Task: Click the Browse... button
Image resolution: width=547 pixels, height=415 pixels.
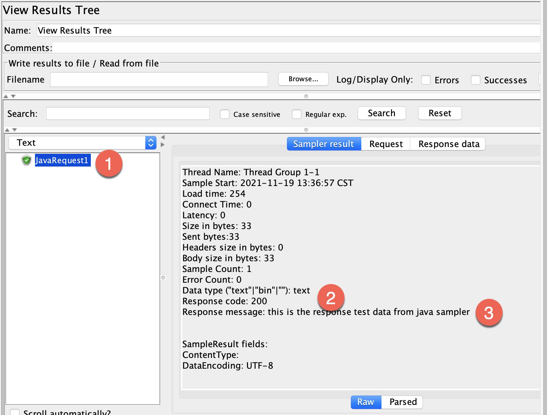Action: 303,79
